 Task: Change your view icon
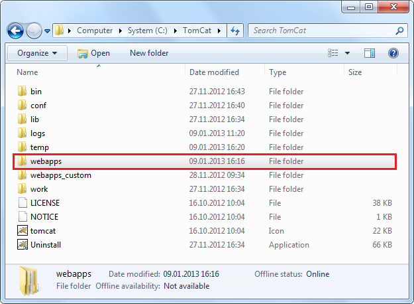(333, 53)
